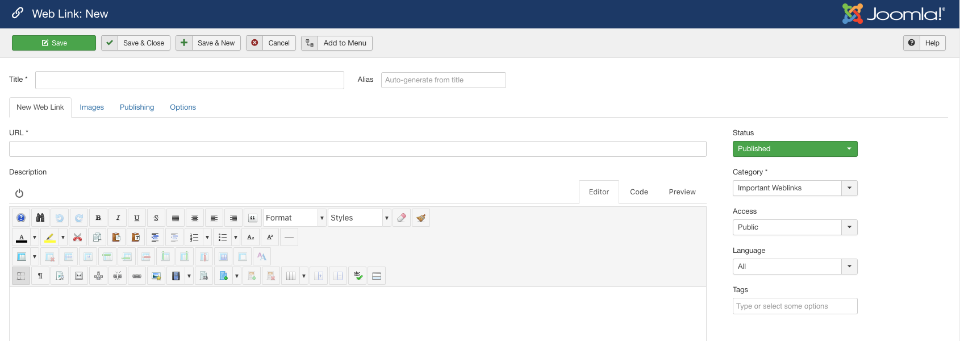The image size is (960, 341).
Task: Open the Status Published dropdown
Action: [x=795, y=149]
